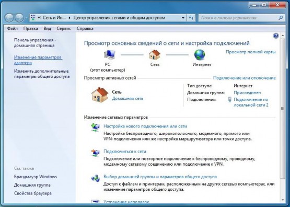
Task: Expand recent pages arrow beside Forward button
Action: pyautogui.click(x=26, y=18)
